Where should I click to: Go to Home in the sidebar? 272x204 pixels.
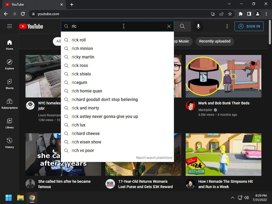click(10, 45)
